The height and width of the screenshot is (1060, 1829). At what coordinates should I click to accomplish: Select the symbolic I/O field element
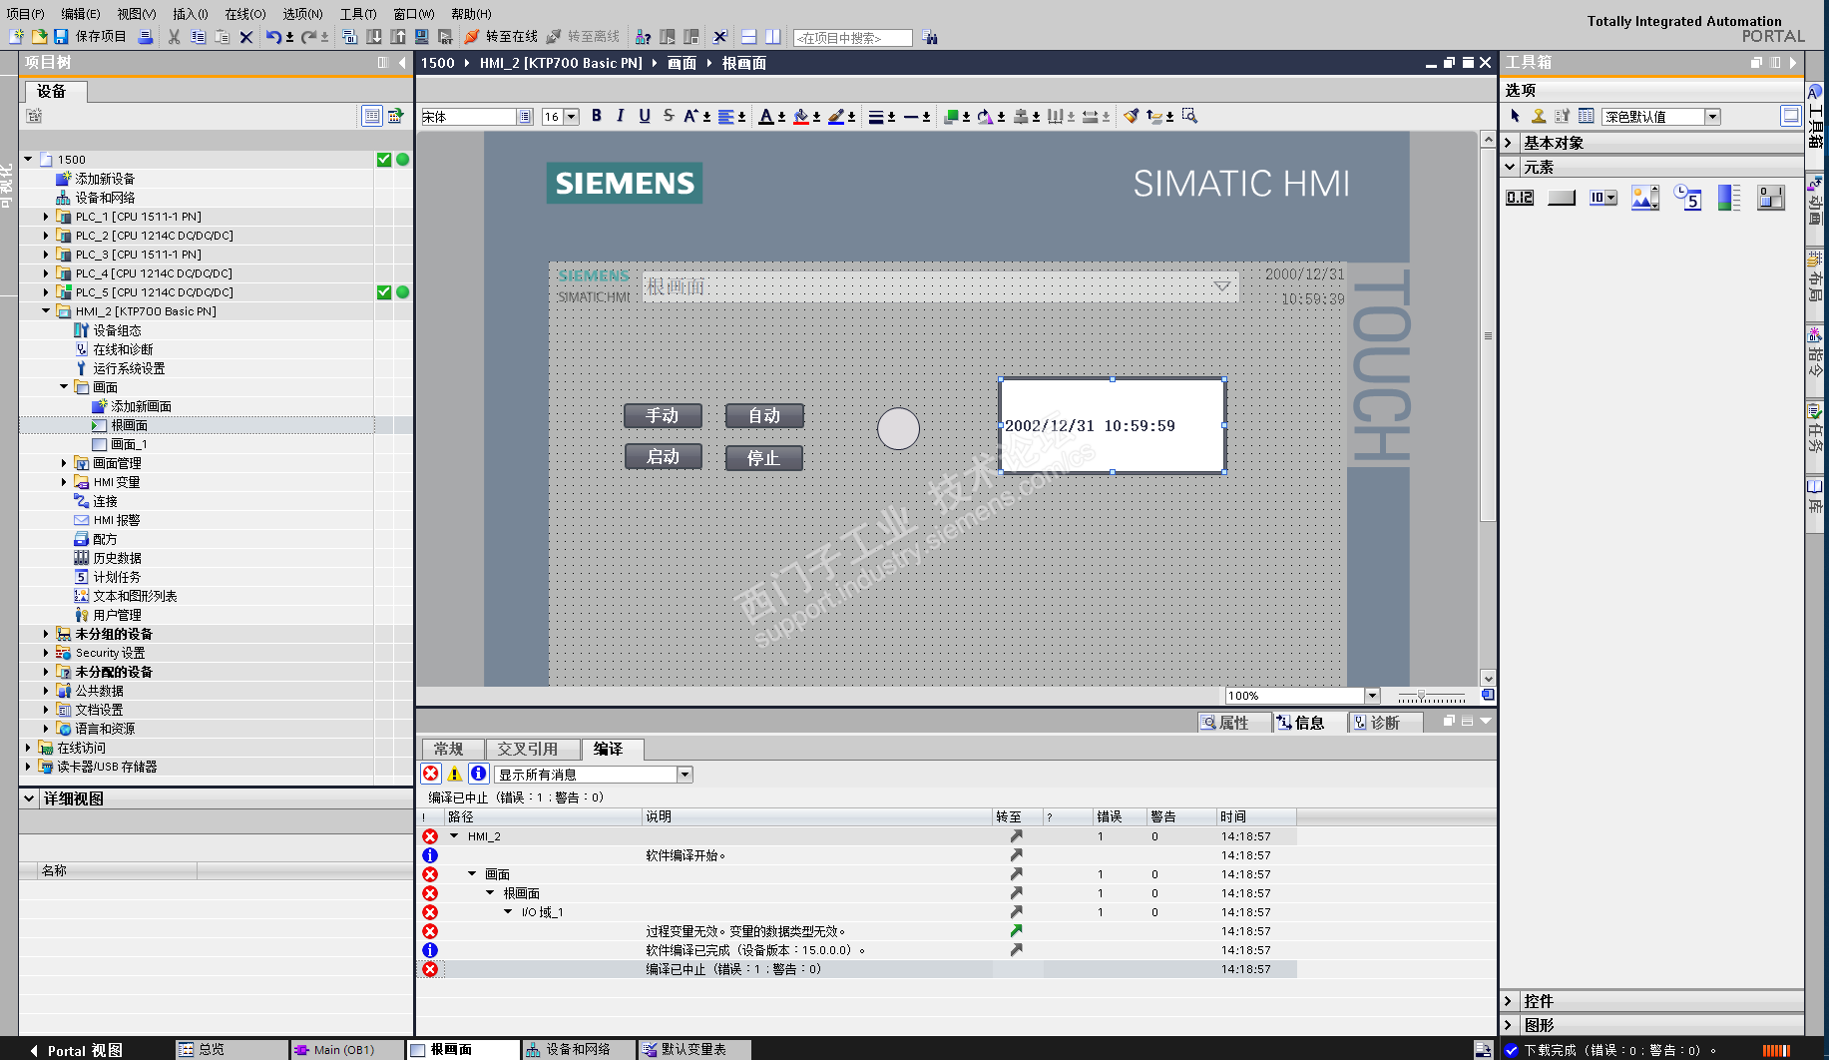[x=1603, y=198]
